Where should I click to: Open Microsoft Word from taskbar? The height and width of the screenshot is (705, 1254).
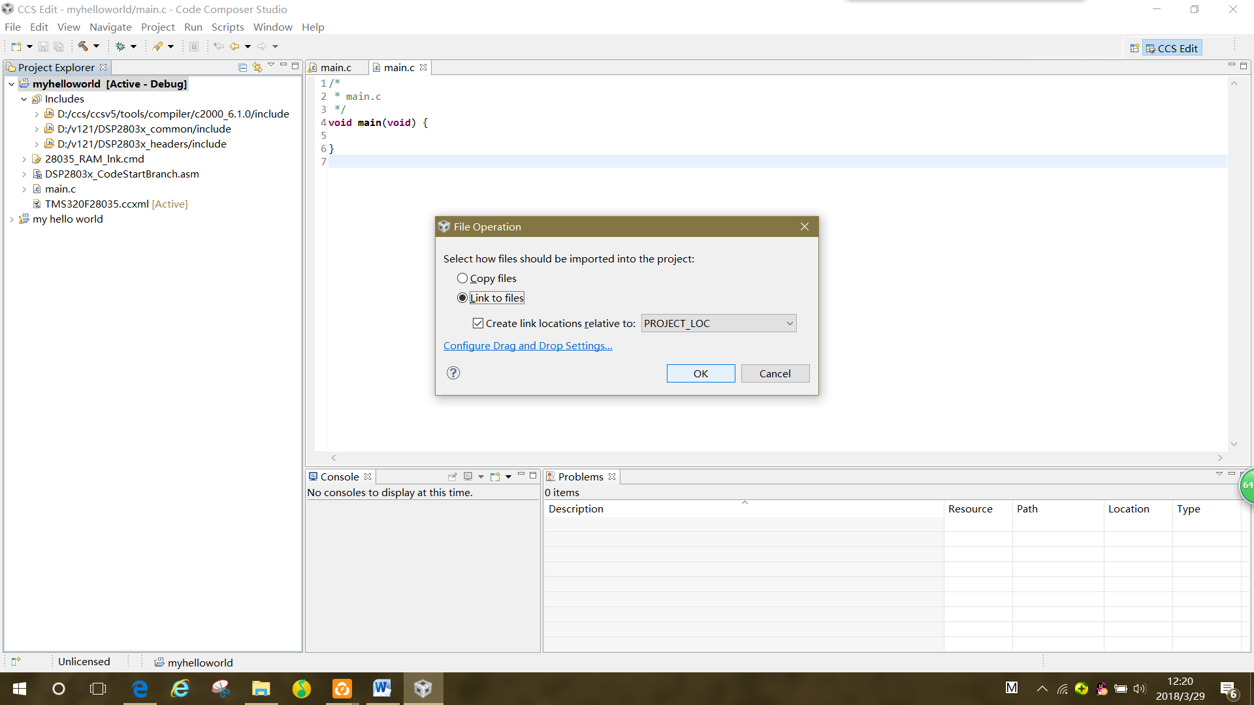point(382,689)
